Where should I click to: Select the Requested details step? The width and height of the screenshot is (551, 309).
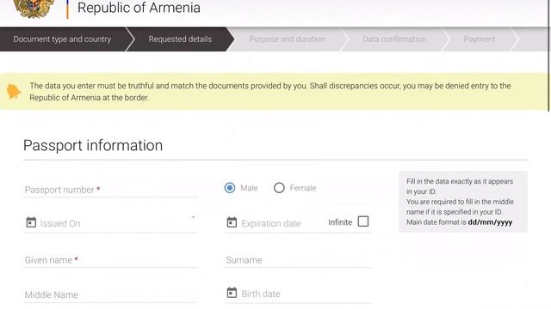pyautogui.click(x=180, y=39)
